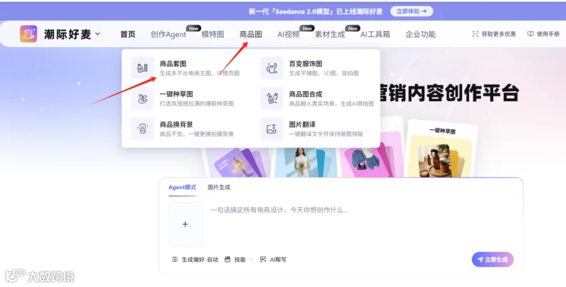566x287 pixels.
Task: Click description 打造氛围感拉满的爆款种草图
Action: [197, 104]
